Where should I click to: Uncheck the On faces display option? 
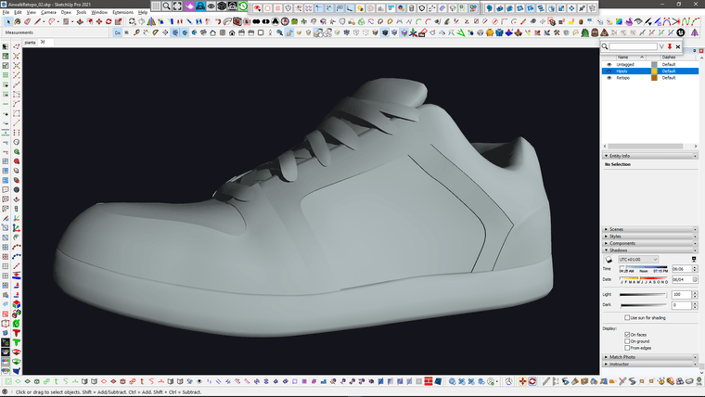point(628,334)
